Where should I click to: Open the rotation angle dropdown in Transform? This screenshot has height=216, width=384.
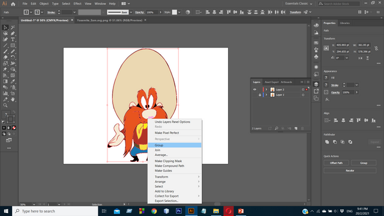click(347, 58)
